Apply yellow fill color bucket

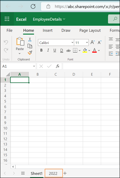(x=85, y=50)
